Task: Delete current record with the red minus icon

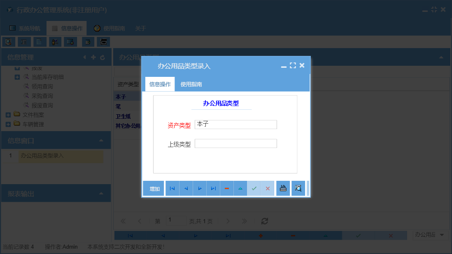Action: tap(227, 188)
